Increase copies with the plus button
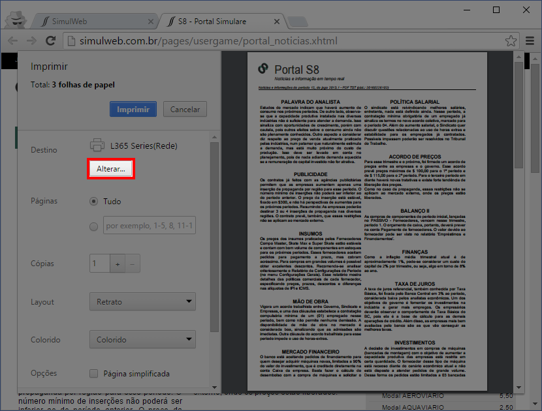 pos(118,264)
